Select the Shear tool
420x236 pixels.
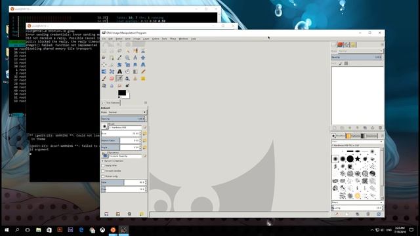[x=135, y=64]
